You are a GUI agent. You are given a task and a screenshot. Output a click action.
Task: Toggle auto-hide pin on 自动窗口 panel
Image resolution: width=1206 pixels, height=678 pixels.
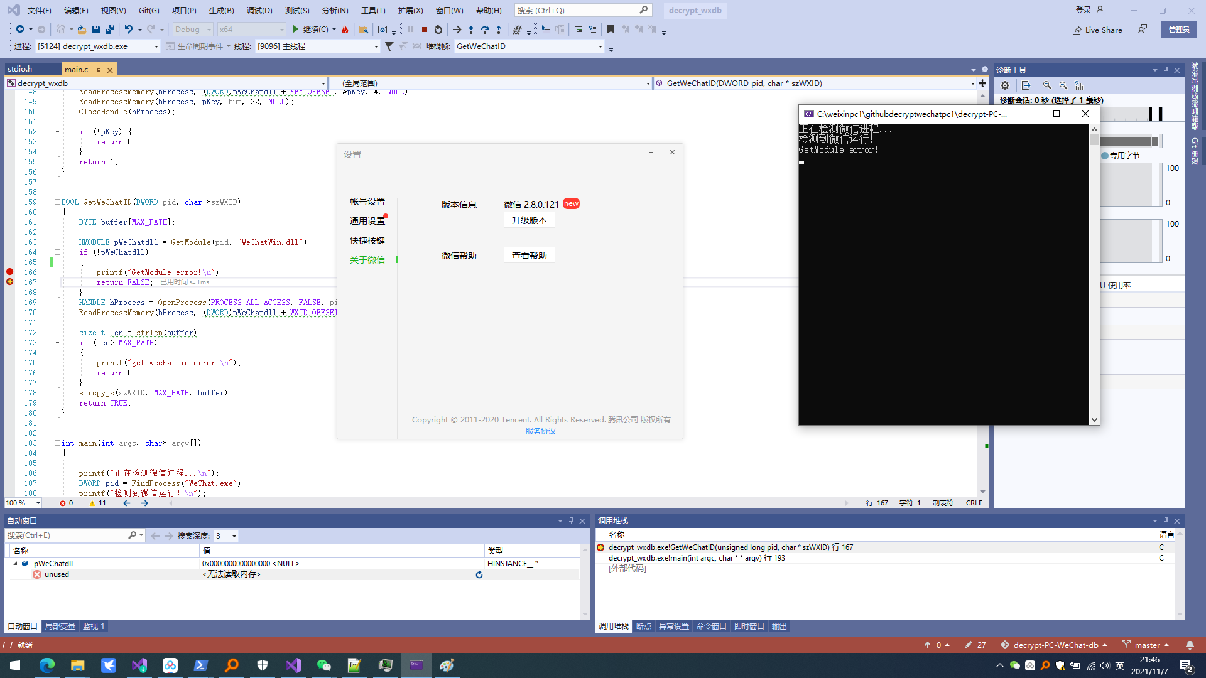point(571,520)
